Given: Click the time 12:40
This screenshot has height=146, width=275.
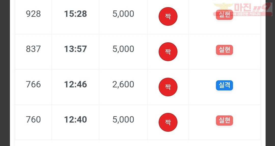Looking at the screenshot, I should tap(75, 120).
